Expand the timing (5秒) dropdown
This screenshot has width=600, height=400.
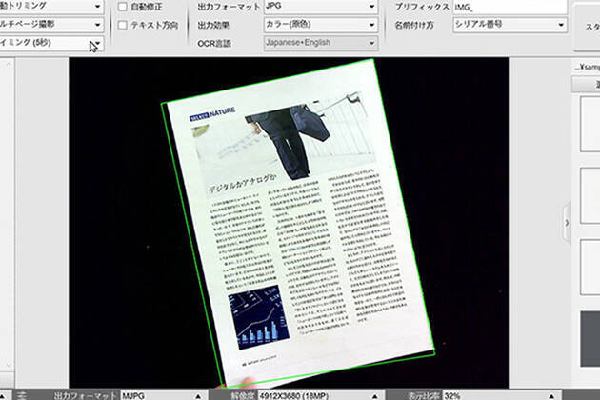tap(51, 43)
